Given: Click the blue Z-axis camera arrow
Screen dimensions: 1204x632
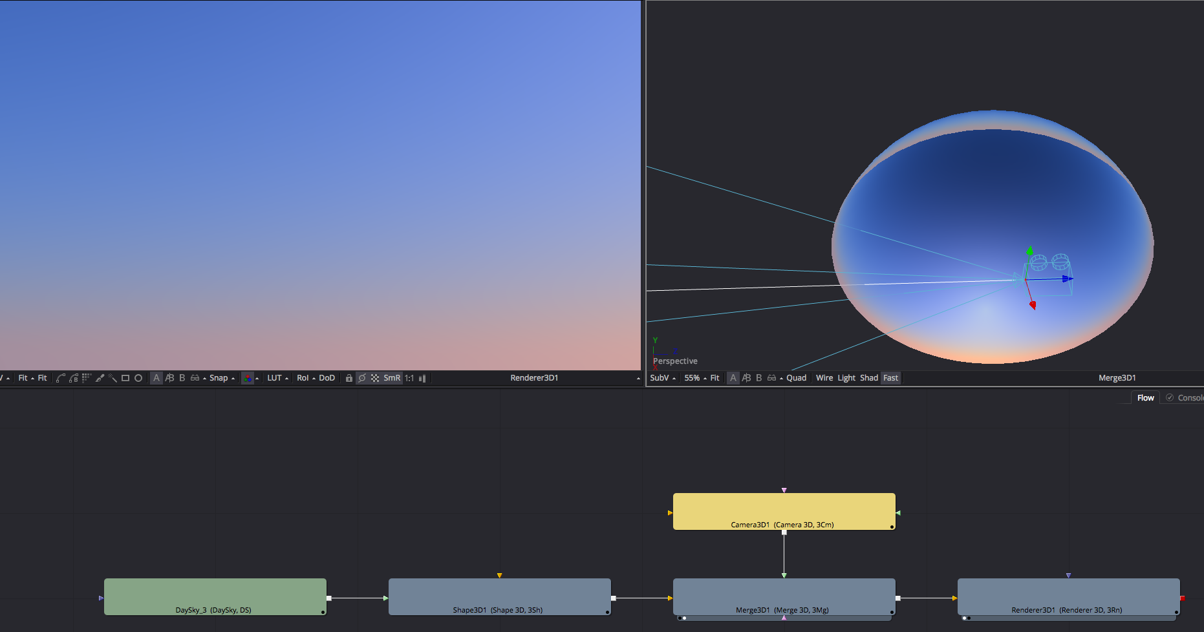Looking at the screenshot, I should click(x=1068, y=279).
